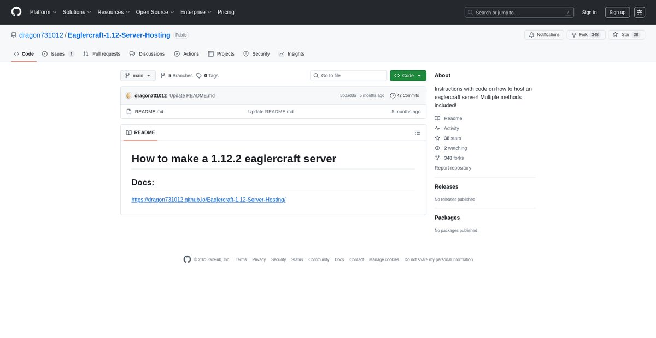This screenshot has width=656, height=338.
Task: View the 0 Tags link
Action: click(207, 76)
